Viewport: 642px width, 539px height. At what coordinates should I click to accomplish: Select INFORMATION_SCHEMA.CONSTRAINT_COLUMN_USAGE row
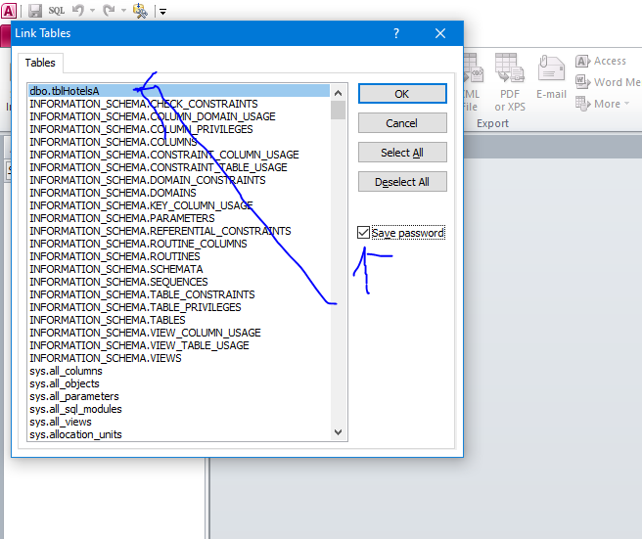(x=179, y=155)
